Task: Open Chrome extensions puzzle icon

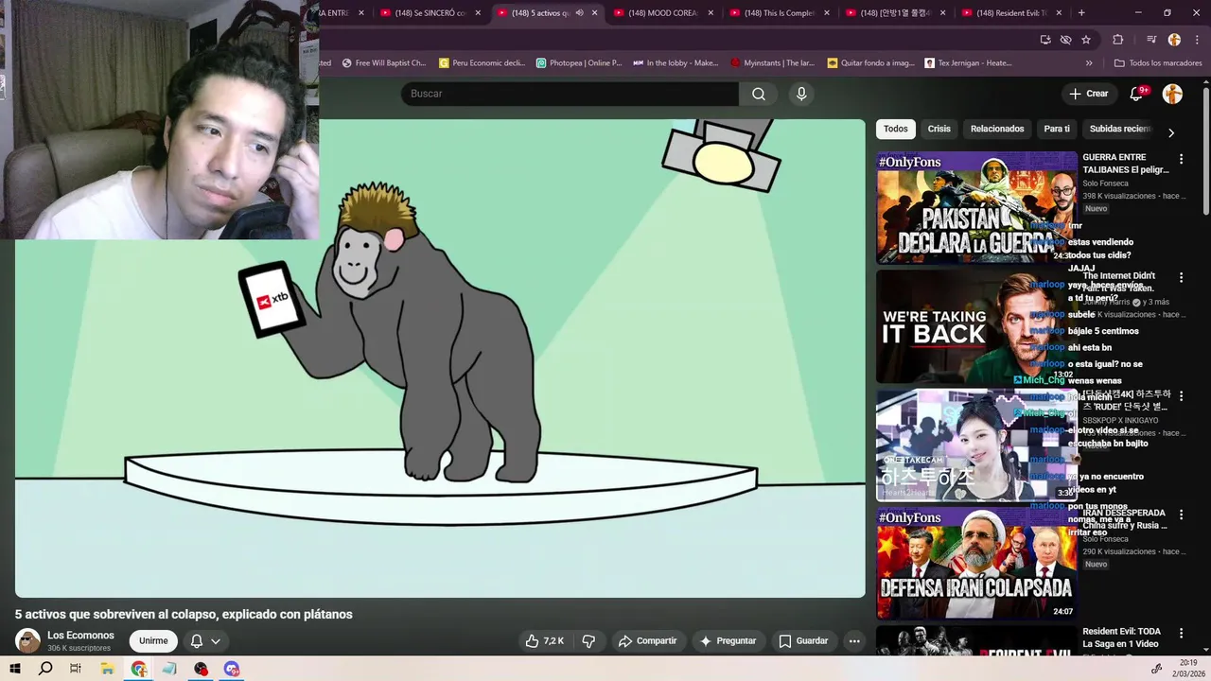Action: [1117, 40]
